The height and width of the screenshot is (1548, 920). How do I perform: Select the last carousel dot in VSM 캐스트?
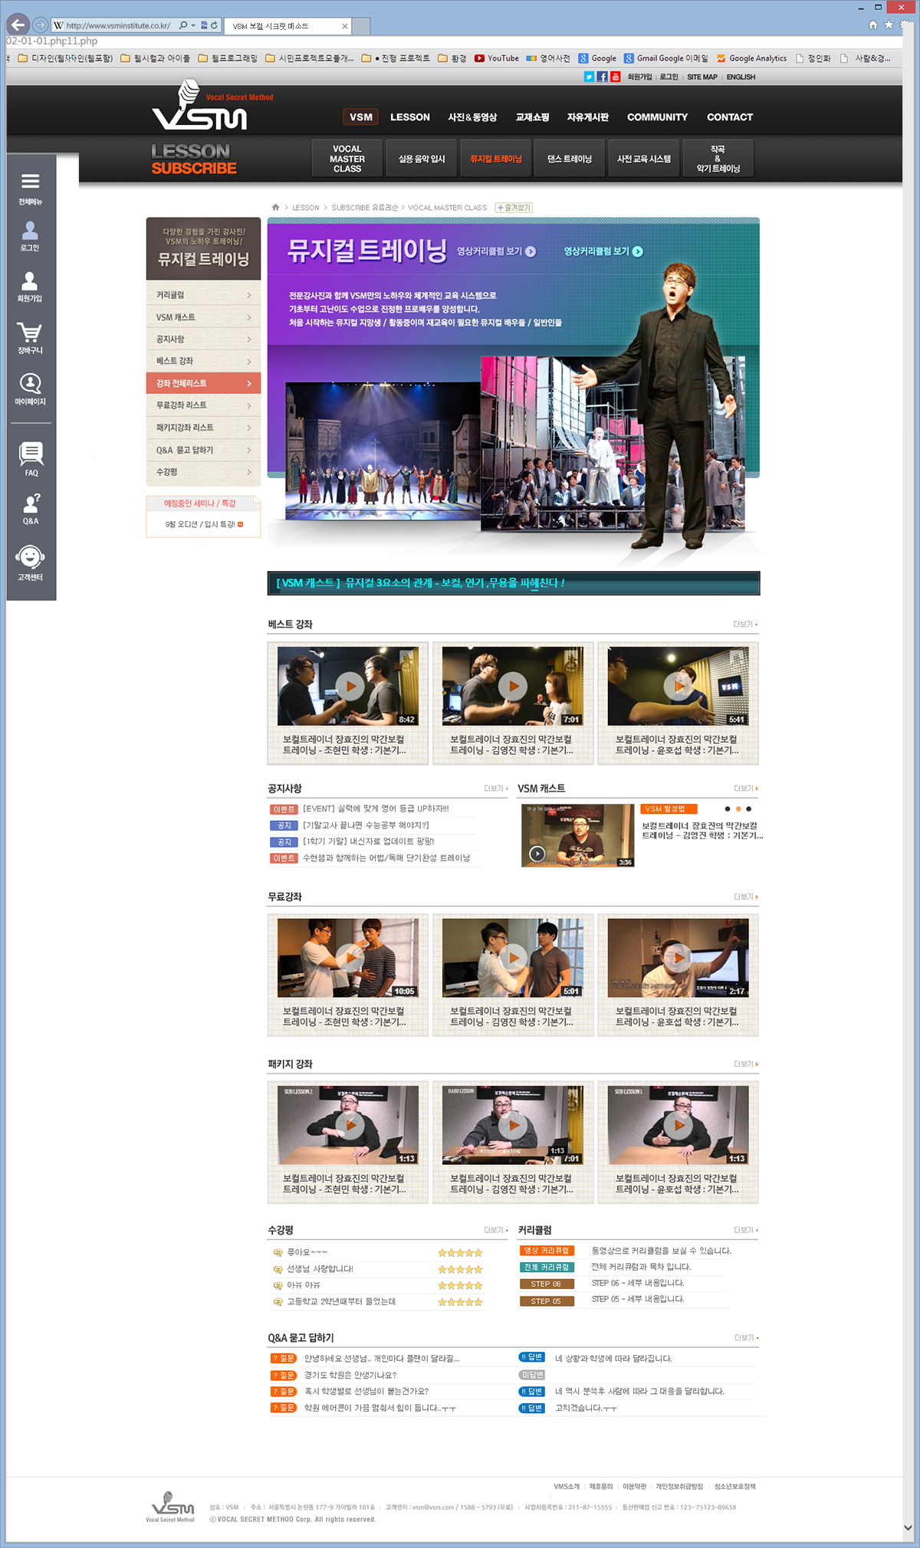(x=749, y=809)
